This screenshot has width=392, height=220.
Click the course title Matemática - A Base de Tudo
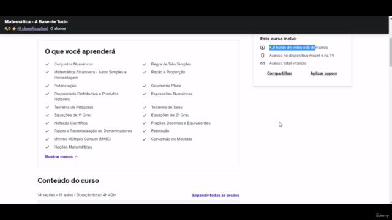click(x=36, y=22)
